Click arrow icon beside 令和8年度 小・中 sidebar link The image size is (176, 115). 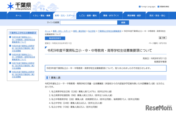click(10, 54)
